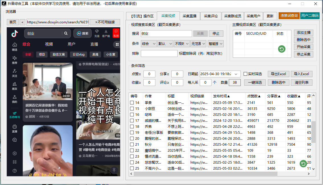This screenshot has height=185, width=323.
Task: Click the help question mark sidebar icon
Action: coord(15,171)
